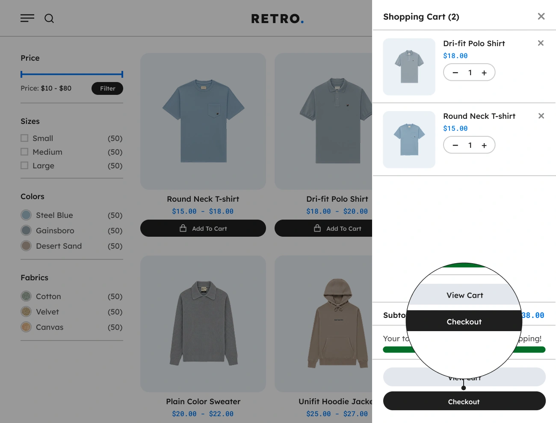Add Round Neck T-shirt to cart
The width and height of the screenshot is (556, 423).
tap(203, 228)
